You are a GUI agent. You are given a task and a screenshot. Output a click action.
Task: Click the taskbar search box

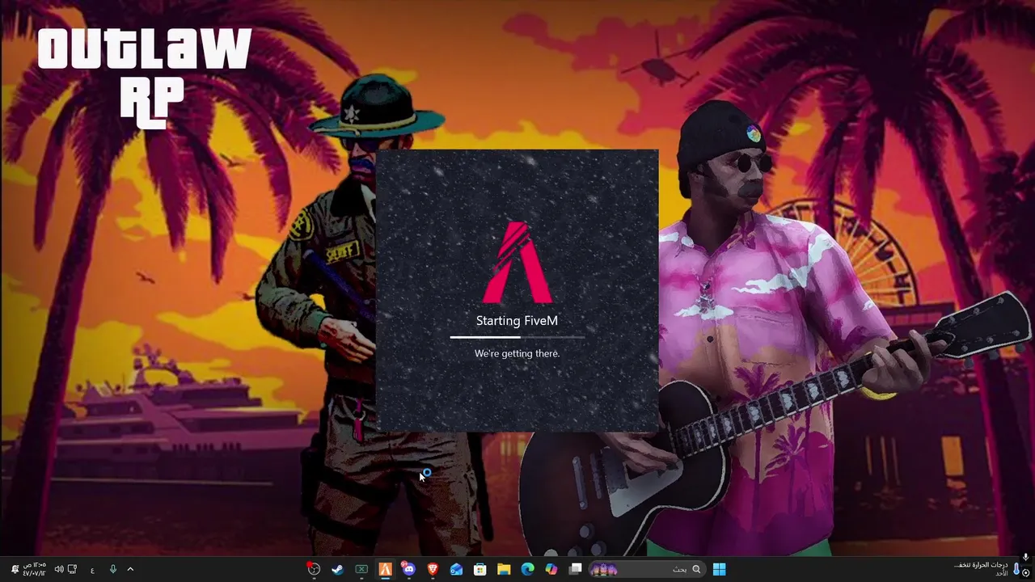tap(648, 569)
